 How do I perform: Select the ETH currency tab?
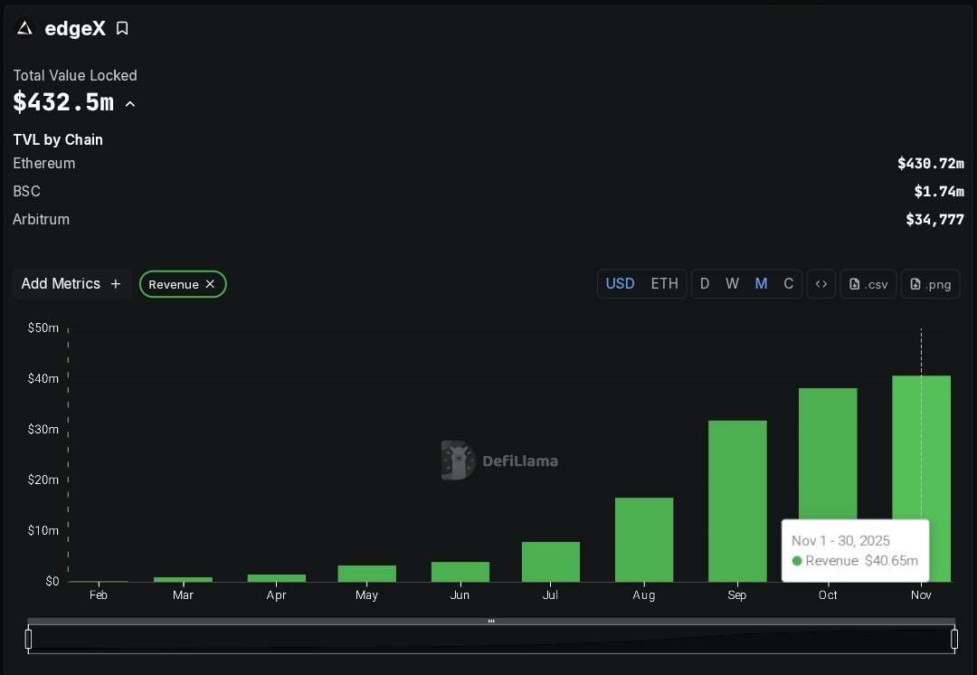pos(665,283)
